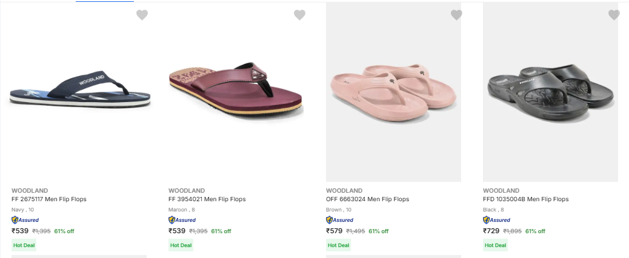
Task: Click the Assured badge under Maroon, 8
Action: [x=182, y=220]
